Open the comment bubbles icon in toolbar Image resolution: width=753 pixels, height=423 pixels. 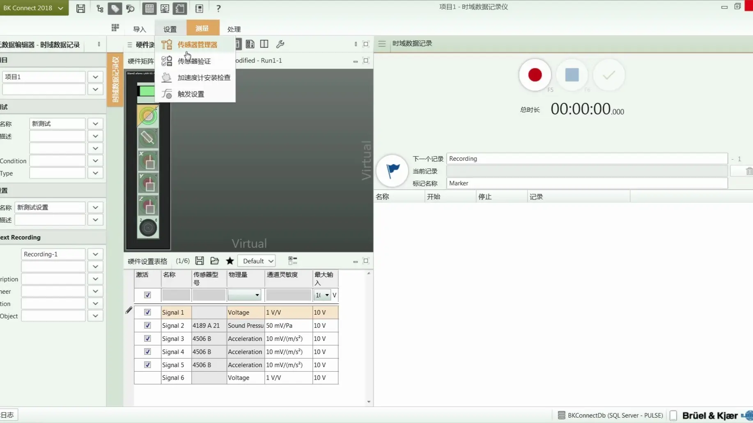[131, 8]
